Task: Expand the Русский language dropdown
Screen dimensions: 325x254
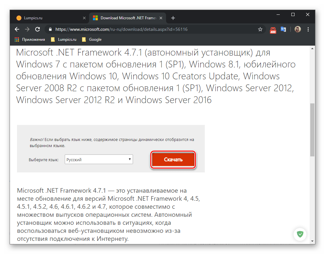Action: click(99, 160)
